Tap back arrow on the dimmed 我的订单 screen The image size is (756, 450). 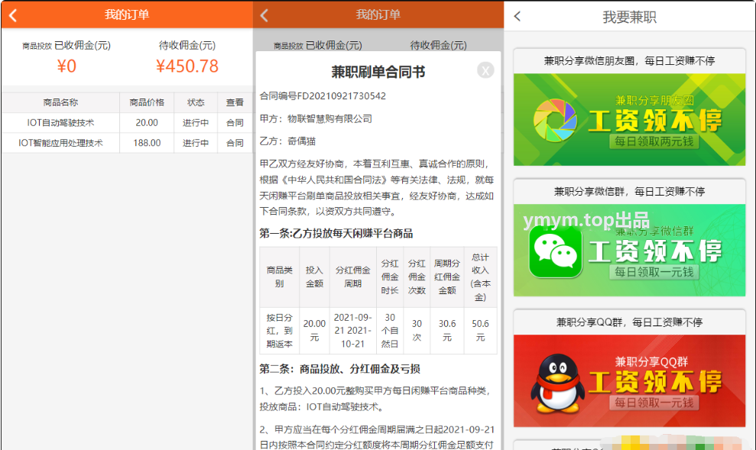pyautogui.click(x=264, y=15)
